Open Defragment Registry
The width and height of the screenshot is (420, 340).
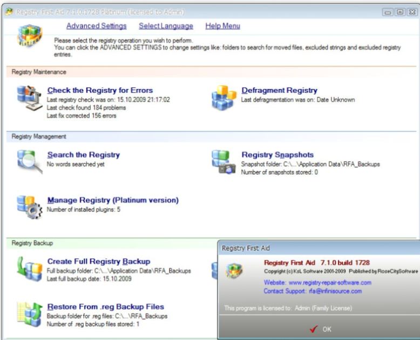280,90
